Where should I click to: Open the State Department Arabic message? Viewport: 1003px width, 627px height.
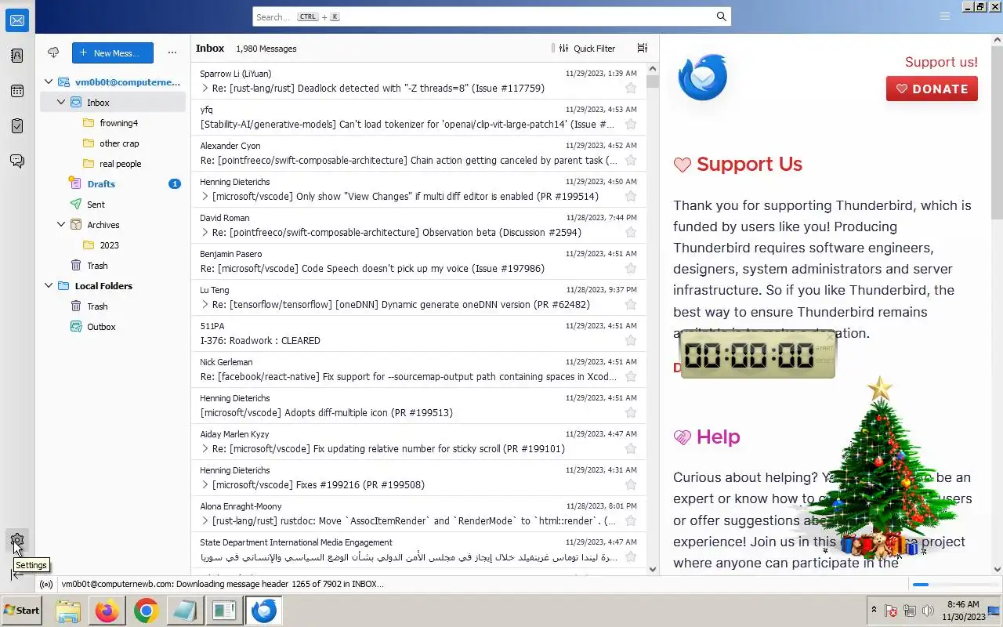418,550
